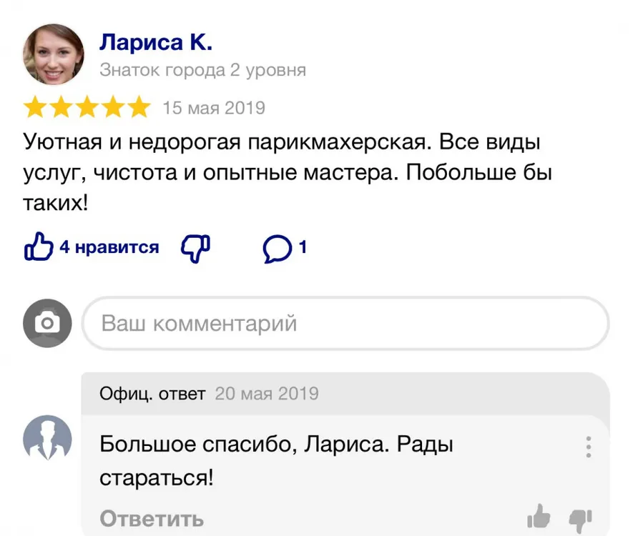
Task: Click the reply date "20 мая 2019"
Action: [x=267, y=393]
